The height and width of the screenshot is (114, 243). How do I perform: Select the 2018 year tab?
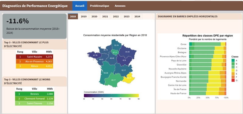pyautogui.click(x=73, y=16)
